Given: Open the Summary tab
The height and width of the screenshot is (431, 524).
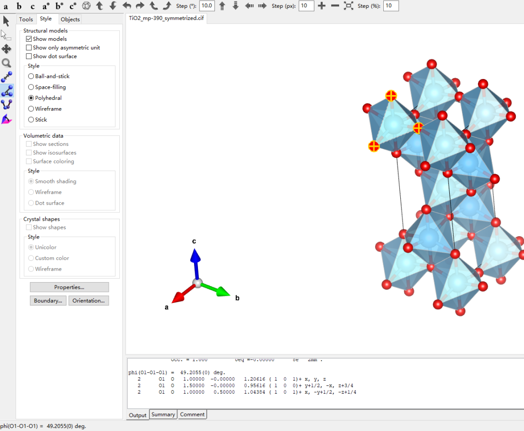Looking at the screenshot, I should pyautogui.click(x=163, y=415).
